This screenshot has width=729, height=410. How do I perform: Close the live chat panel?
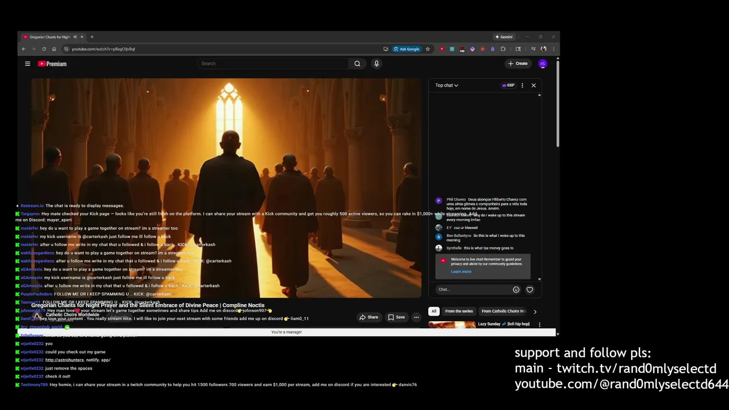tap(534, 85)
